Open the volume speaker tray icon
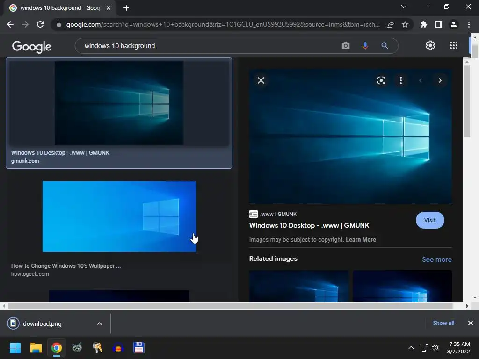This screenshot has width=479, height=359. [x=435, y=348]
